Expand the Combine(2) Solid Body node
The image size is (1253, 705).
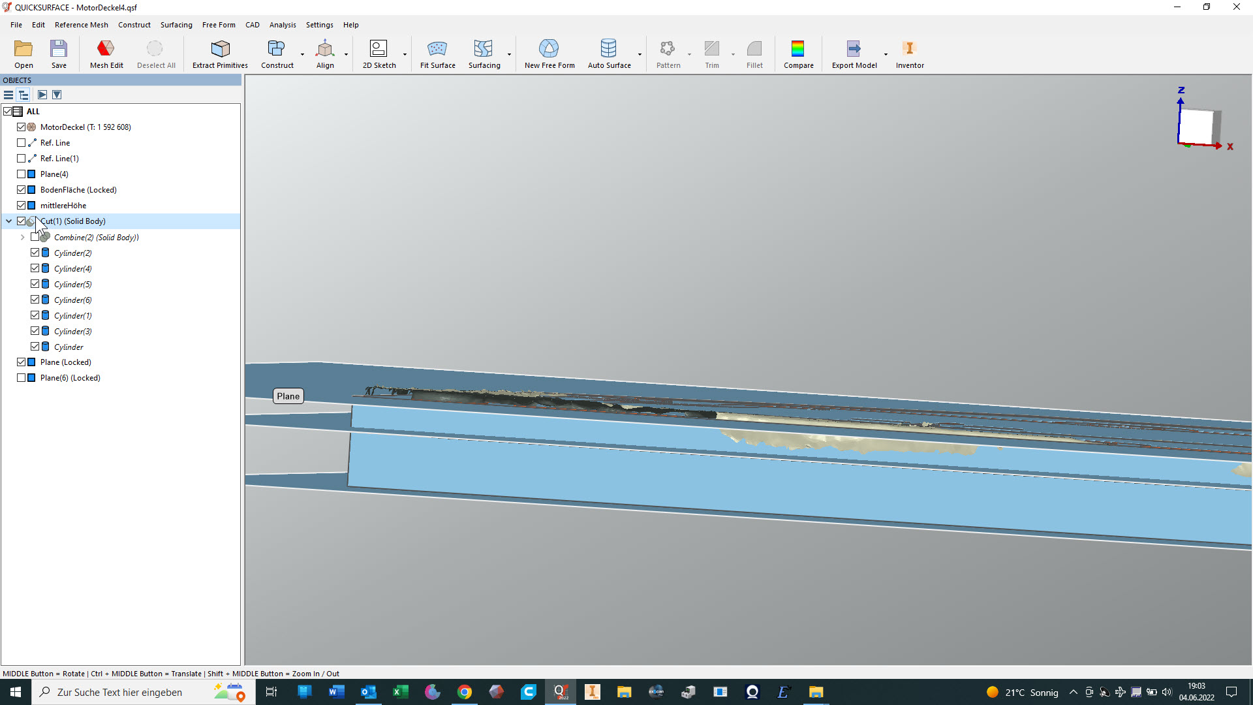[x=23, y=238]
